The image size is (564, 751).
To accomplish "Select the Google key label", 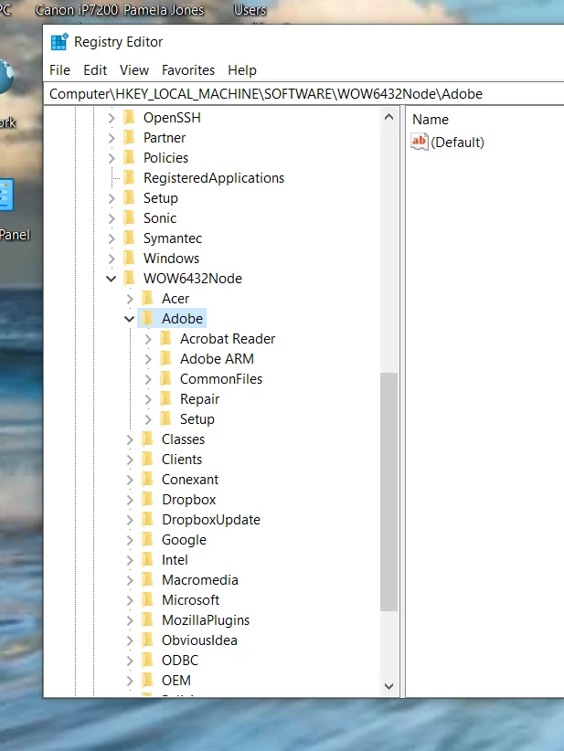I will (184, 540).
